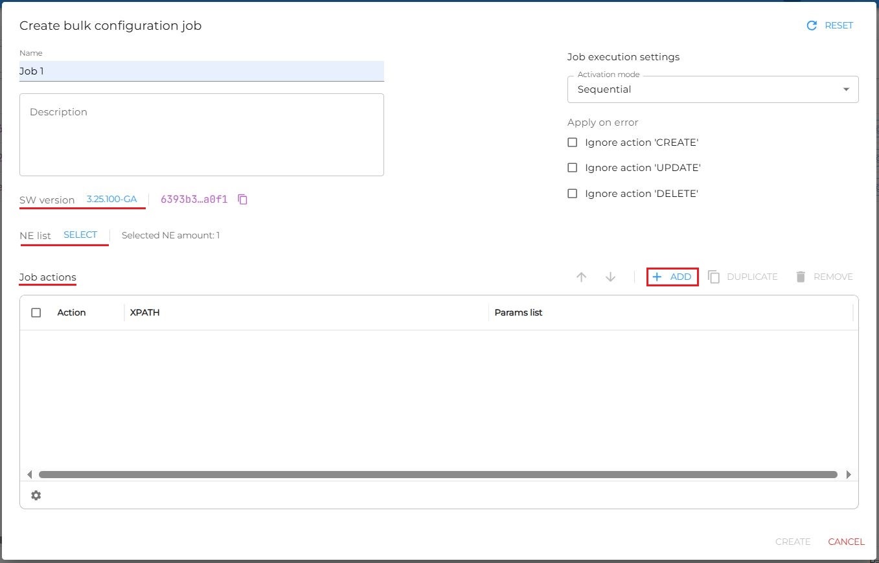Click the DUPLICATE text label
The width and height of the screenshot is (879, 563).
tap(752, 277)
